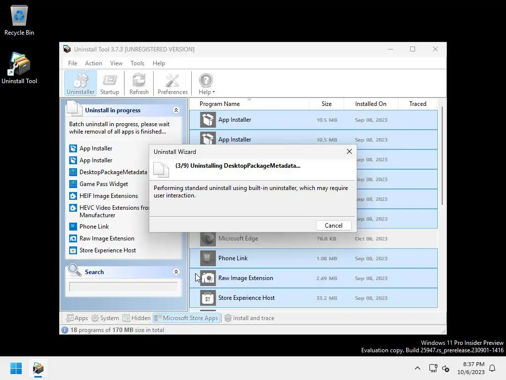Open the notifications bell icon
The height and width of the screenshot is (380, 506).
point(492,368)
